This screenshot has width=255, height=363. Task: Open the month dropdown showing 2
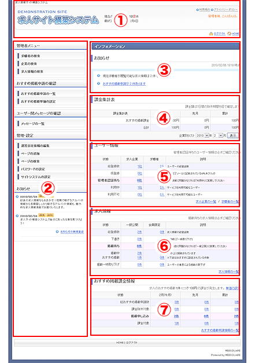pos(218,135)
